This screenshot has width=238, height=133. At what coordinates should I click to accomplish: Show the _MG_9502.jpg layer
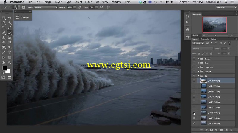(x=194, y=80)
